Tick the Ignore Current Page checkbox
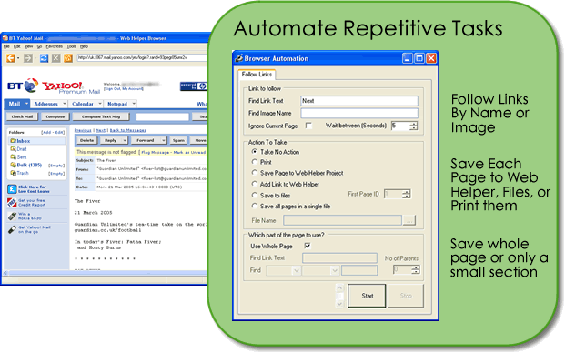 pos(308,126)
